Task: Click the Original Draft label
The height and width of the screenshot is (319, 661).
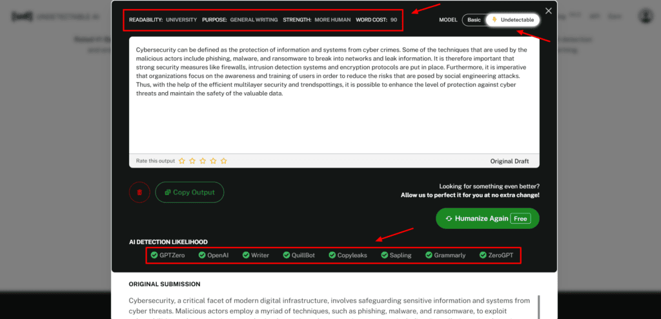Action: 511,161
